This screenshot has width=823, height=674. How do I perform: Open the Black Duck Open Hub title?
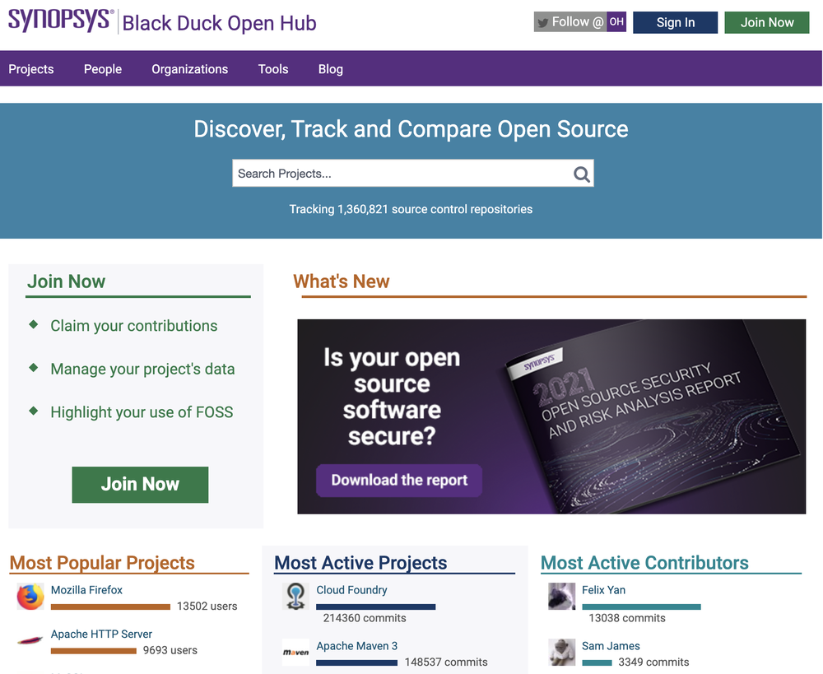[220, 23]
